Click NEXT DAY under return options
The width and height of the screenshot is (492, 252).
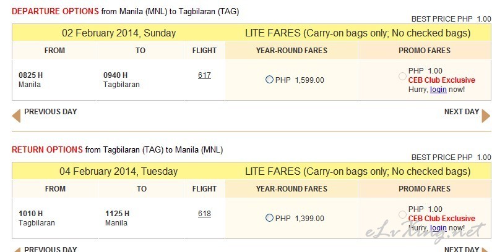pyautogui.click(x=462, y=249)
